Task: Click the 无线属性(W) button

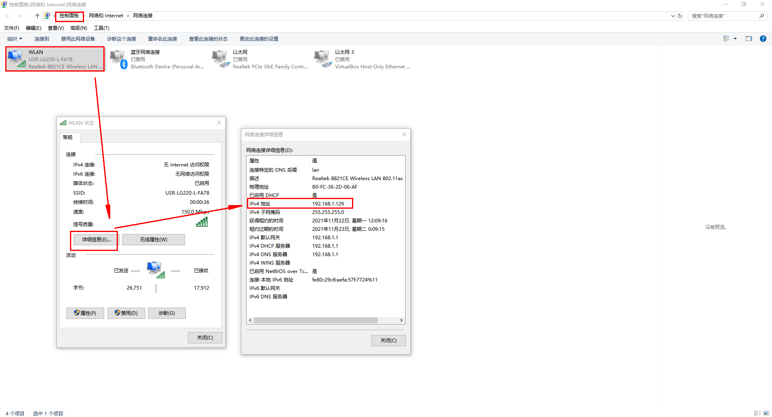Action: (x=153, y=240)
